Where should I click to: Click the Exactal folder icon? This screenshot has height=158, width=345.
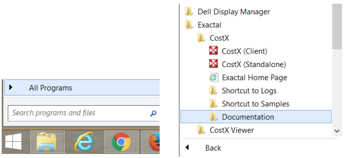(x=189, y=25)
